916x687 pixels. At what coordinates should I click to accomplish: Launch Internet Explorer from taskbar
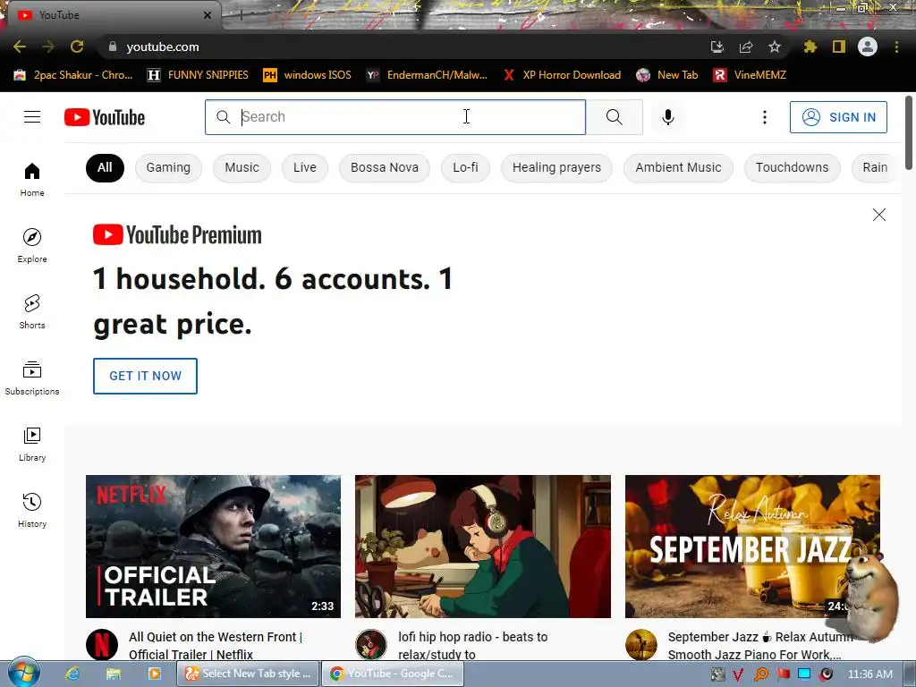tap(72, 674)
